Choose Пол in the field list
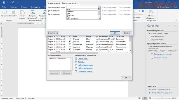Viewport: 179px width, 100px height. [82, 17]
